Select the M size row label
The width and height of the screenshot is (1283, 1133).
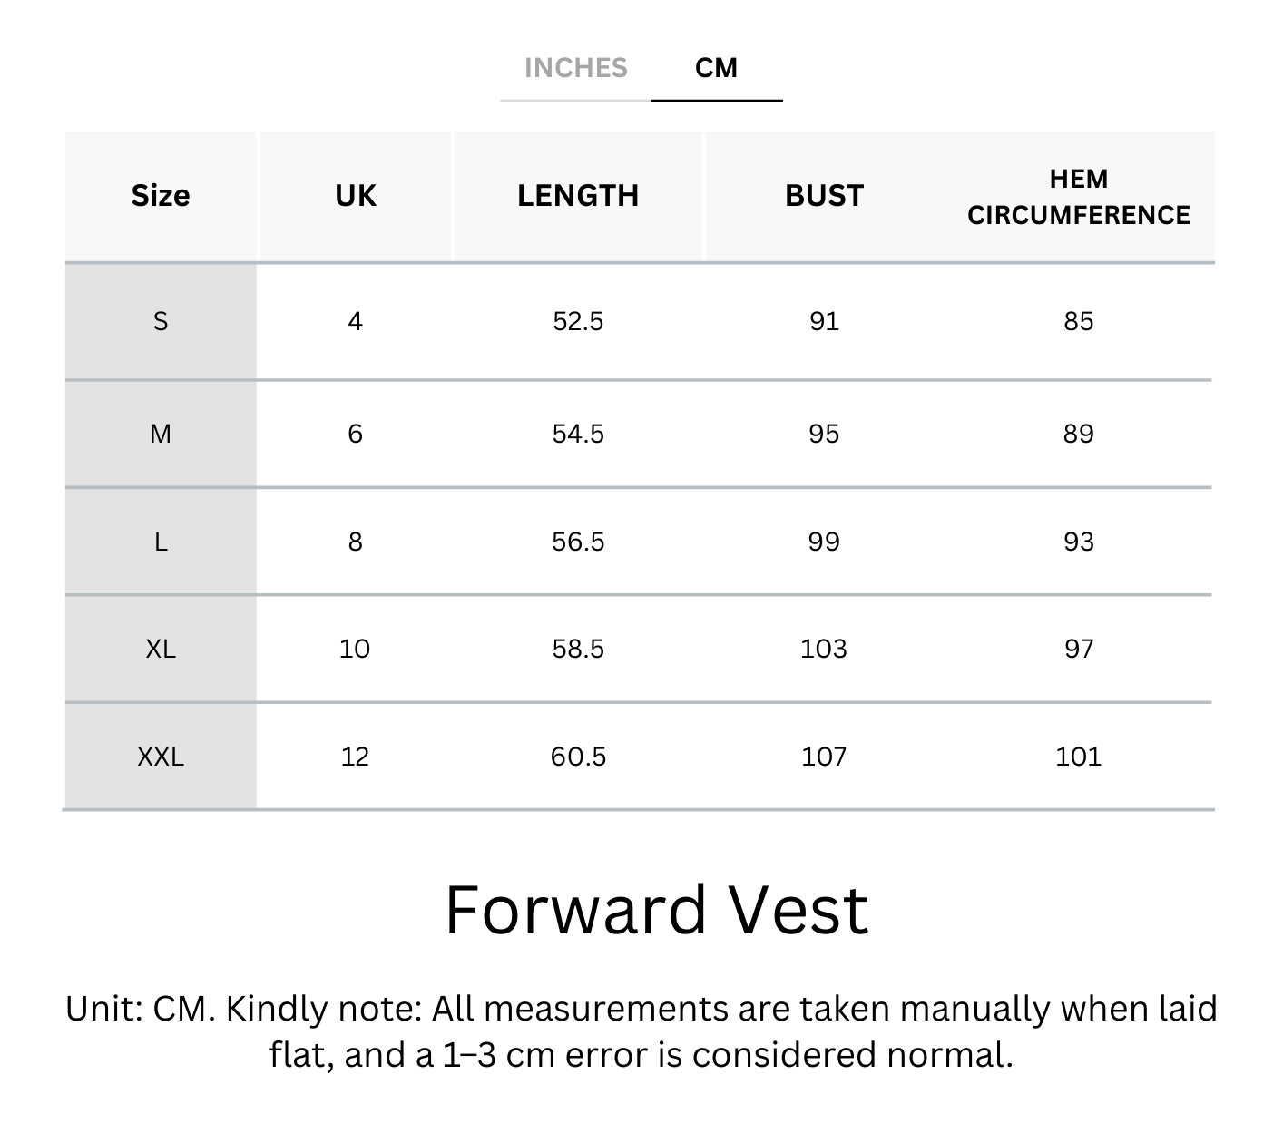pos(161,434)
